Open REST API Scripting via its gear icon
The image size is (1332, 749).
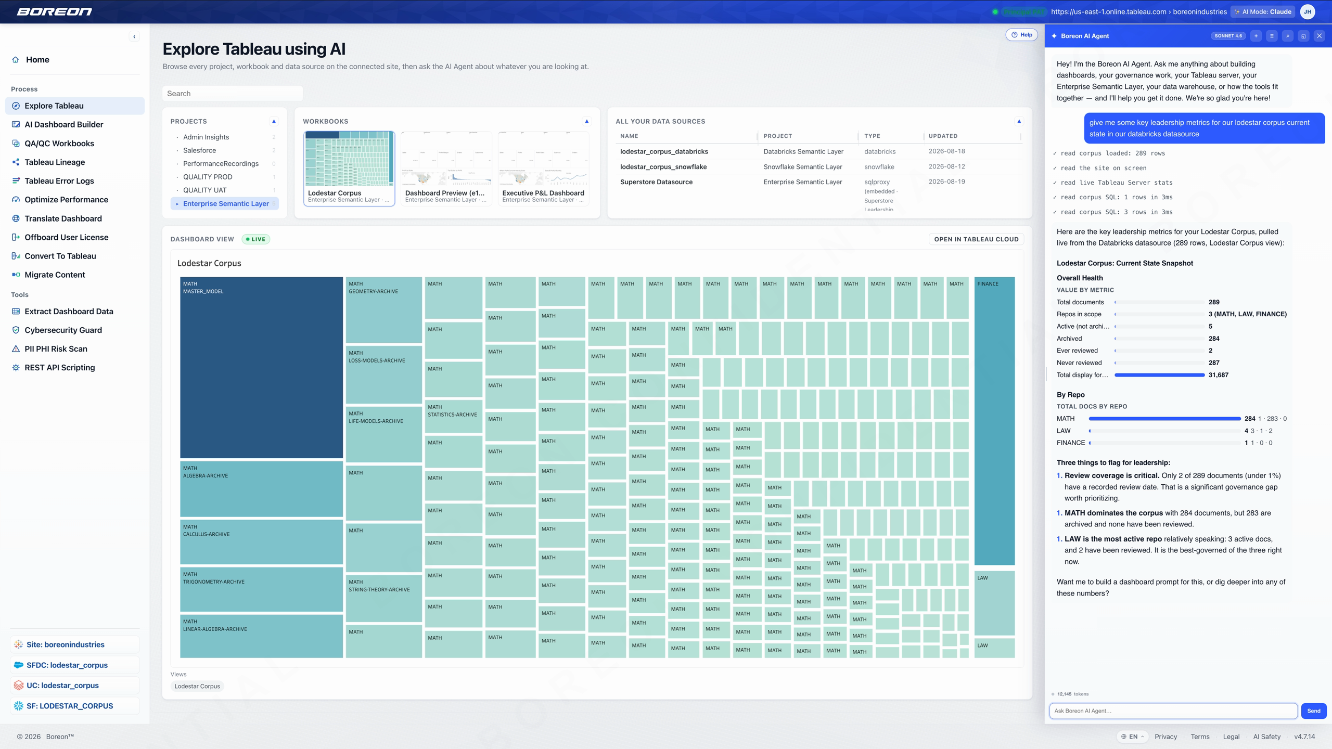point(16,368)
